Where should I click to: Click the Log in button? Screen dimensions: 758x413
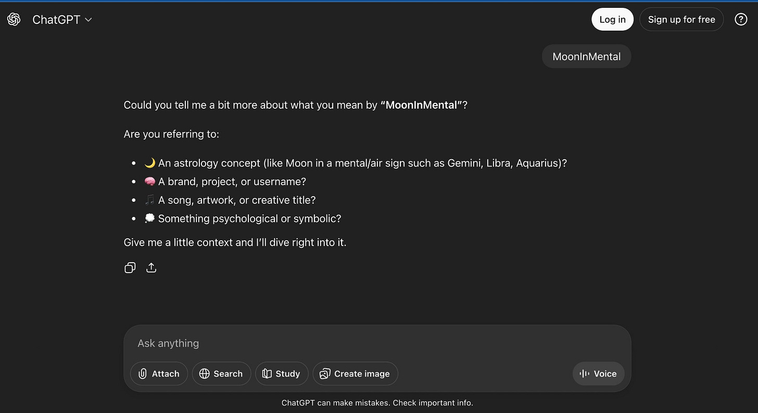pos(612,19)
